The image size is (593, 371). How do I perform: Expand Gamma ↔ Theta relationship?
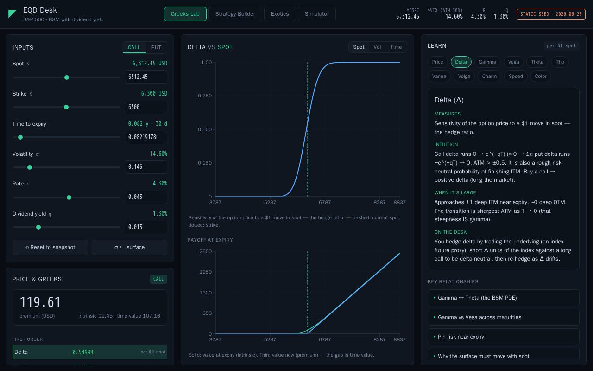(x=503, y=298)
